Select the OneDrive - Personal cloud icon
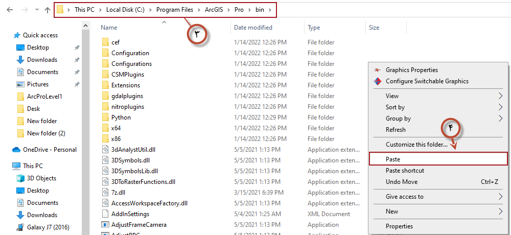 point(16,150)
